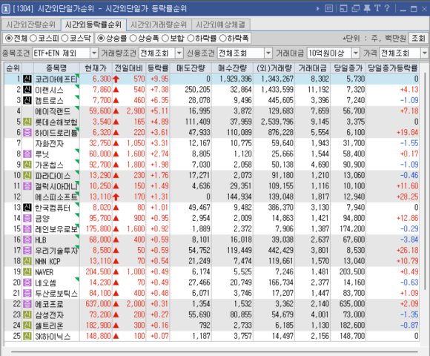This screenshot has height=356, width=430.
Task: Click the 순위 column header
Action: coord(13,68)
